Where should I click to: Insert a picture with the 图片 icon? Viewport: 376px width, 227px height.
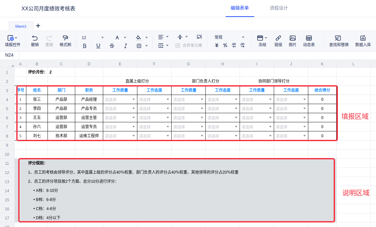292,38
